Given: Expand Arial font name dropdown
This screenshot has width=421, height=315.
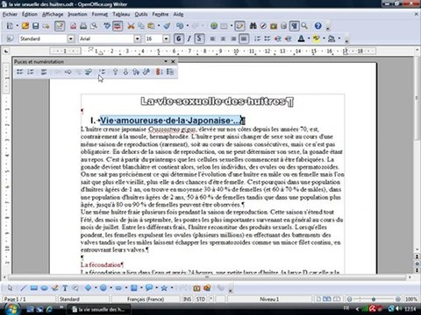Looking at the screenshot, I should 138,38.
